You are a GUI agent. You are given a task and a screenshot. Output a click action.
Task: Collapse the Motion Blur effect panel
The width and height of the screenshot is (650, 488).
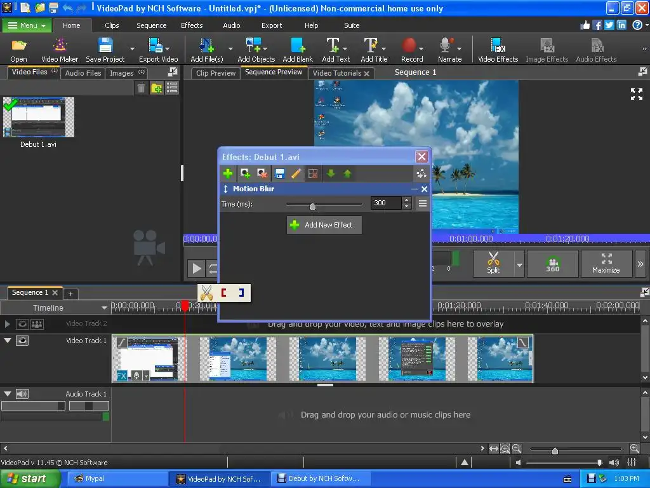[415, 189]
